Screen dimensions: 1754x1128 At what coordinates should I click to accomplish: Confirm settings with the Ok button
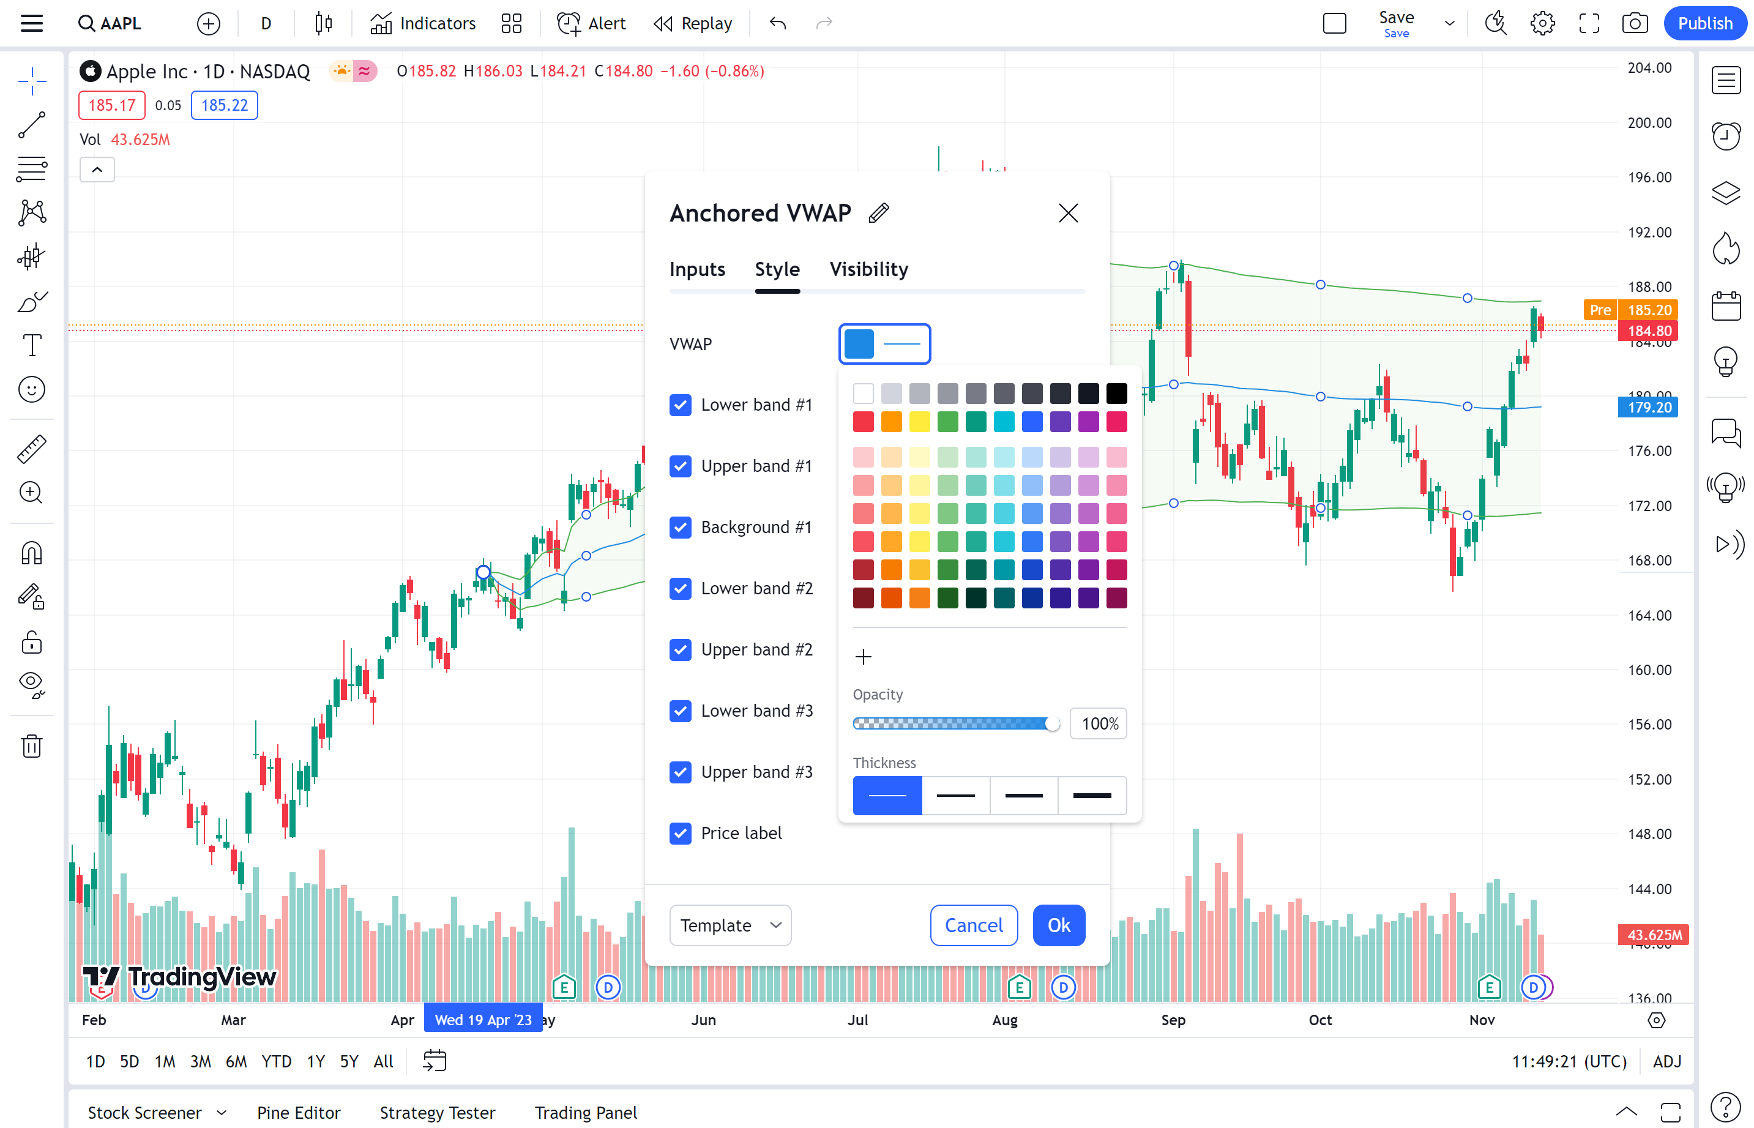tap(1058, 925)
